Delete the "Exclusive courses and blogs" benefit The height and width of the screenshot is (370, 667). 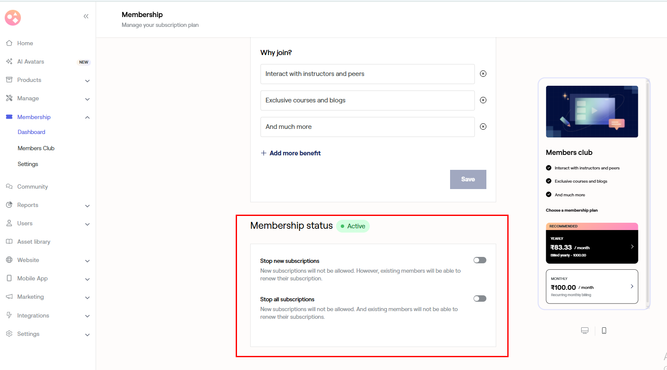(483, 100)
